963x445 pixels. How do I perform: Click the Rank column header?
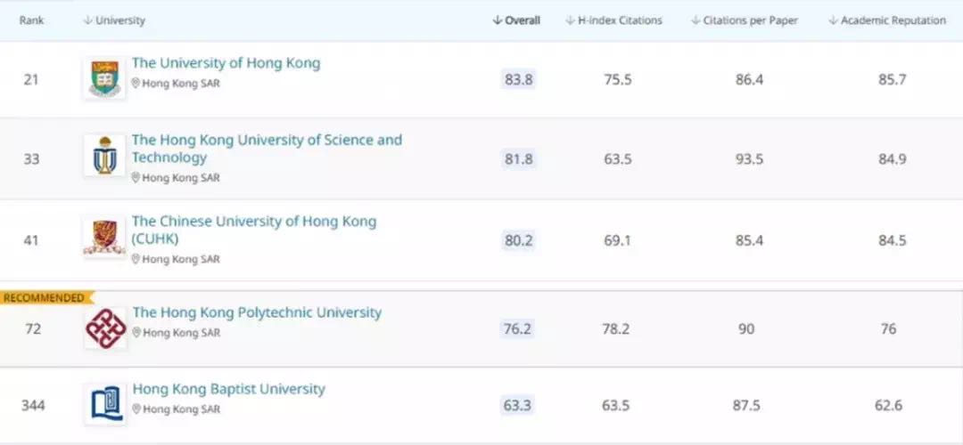point(31,20)
